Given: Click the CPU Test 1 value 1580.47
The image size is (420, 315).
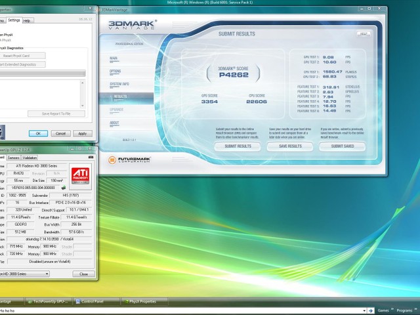Looking at the screenshot, I should coord(333,72).
